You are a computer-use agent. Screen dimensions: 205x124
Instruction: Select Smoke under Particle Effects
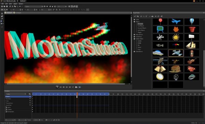(139, 47)
